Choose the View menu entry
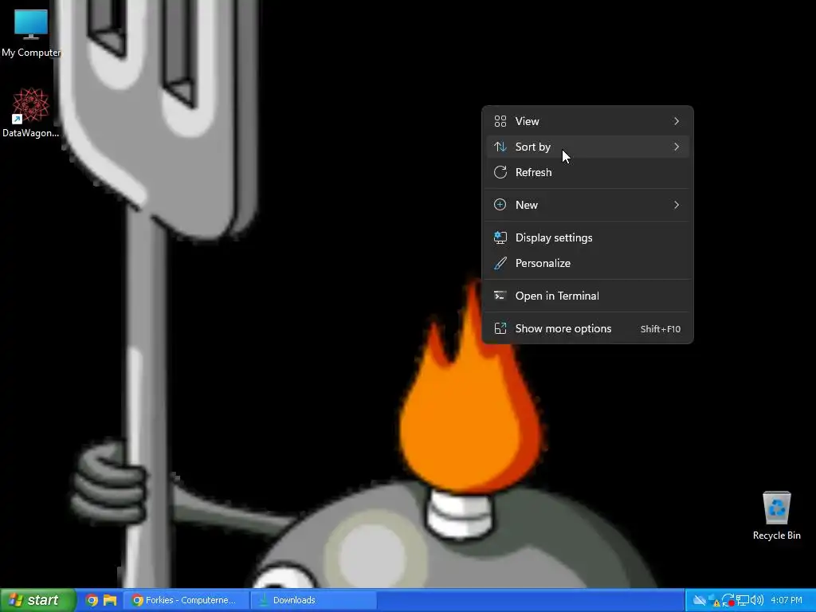 [587, 121]
